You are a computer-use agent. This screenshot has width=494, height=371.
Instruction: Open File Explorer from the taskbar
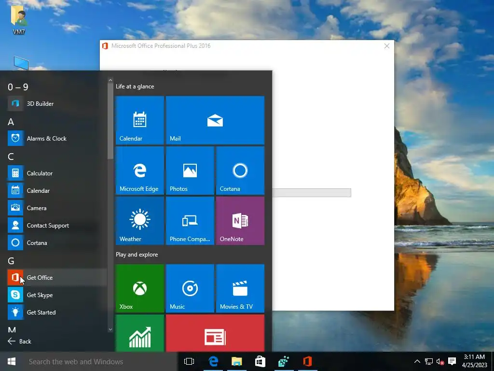[236, 361]
